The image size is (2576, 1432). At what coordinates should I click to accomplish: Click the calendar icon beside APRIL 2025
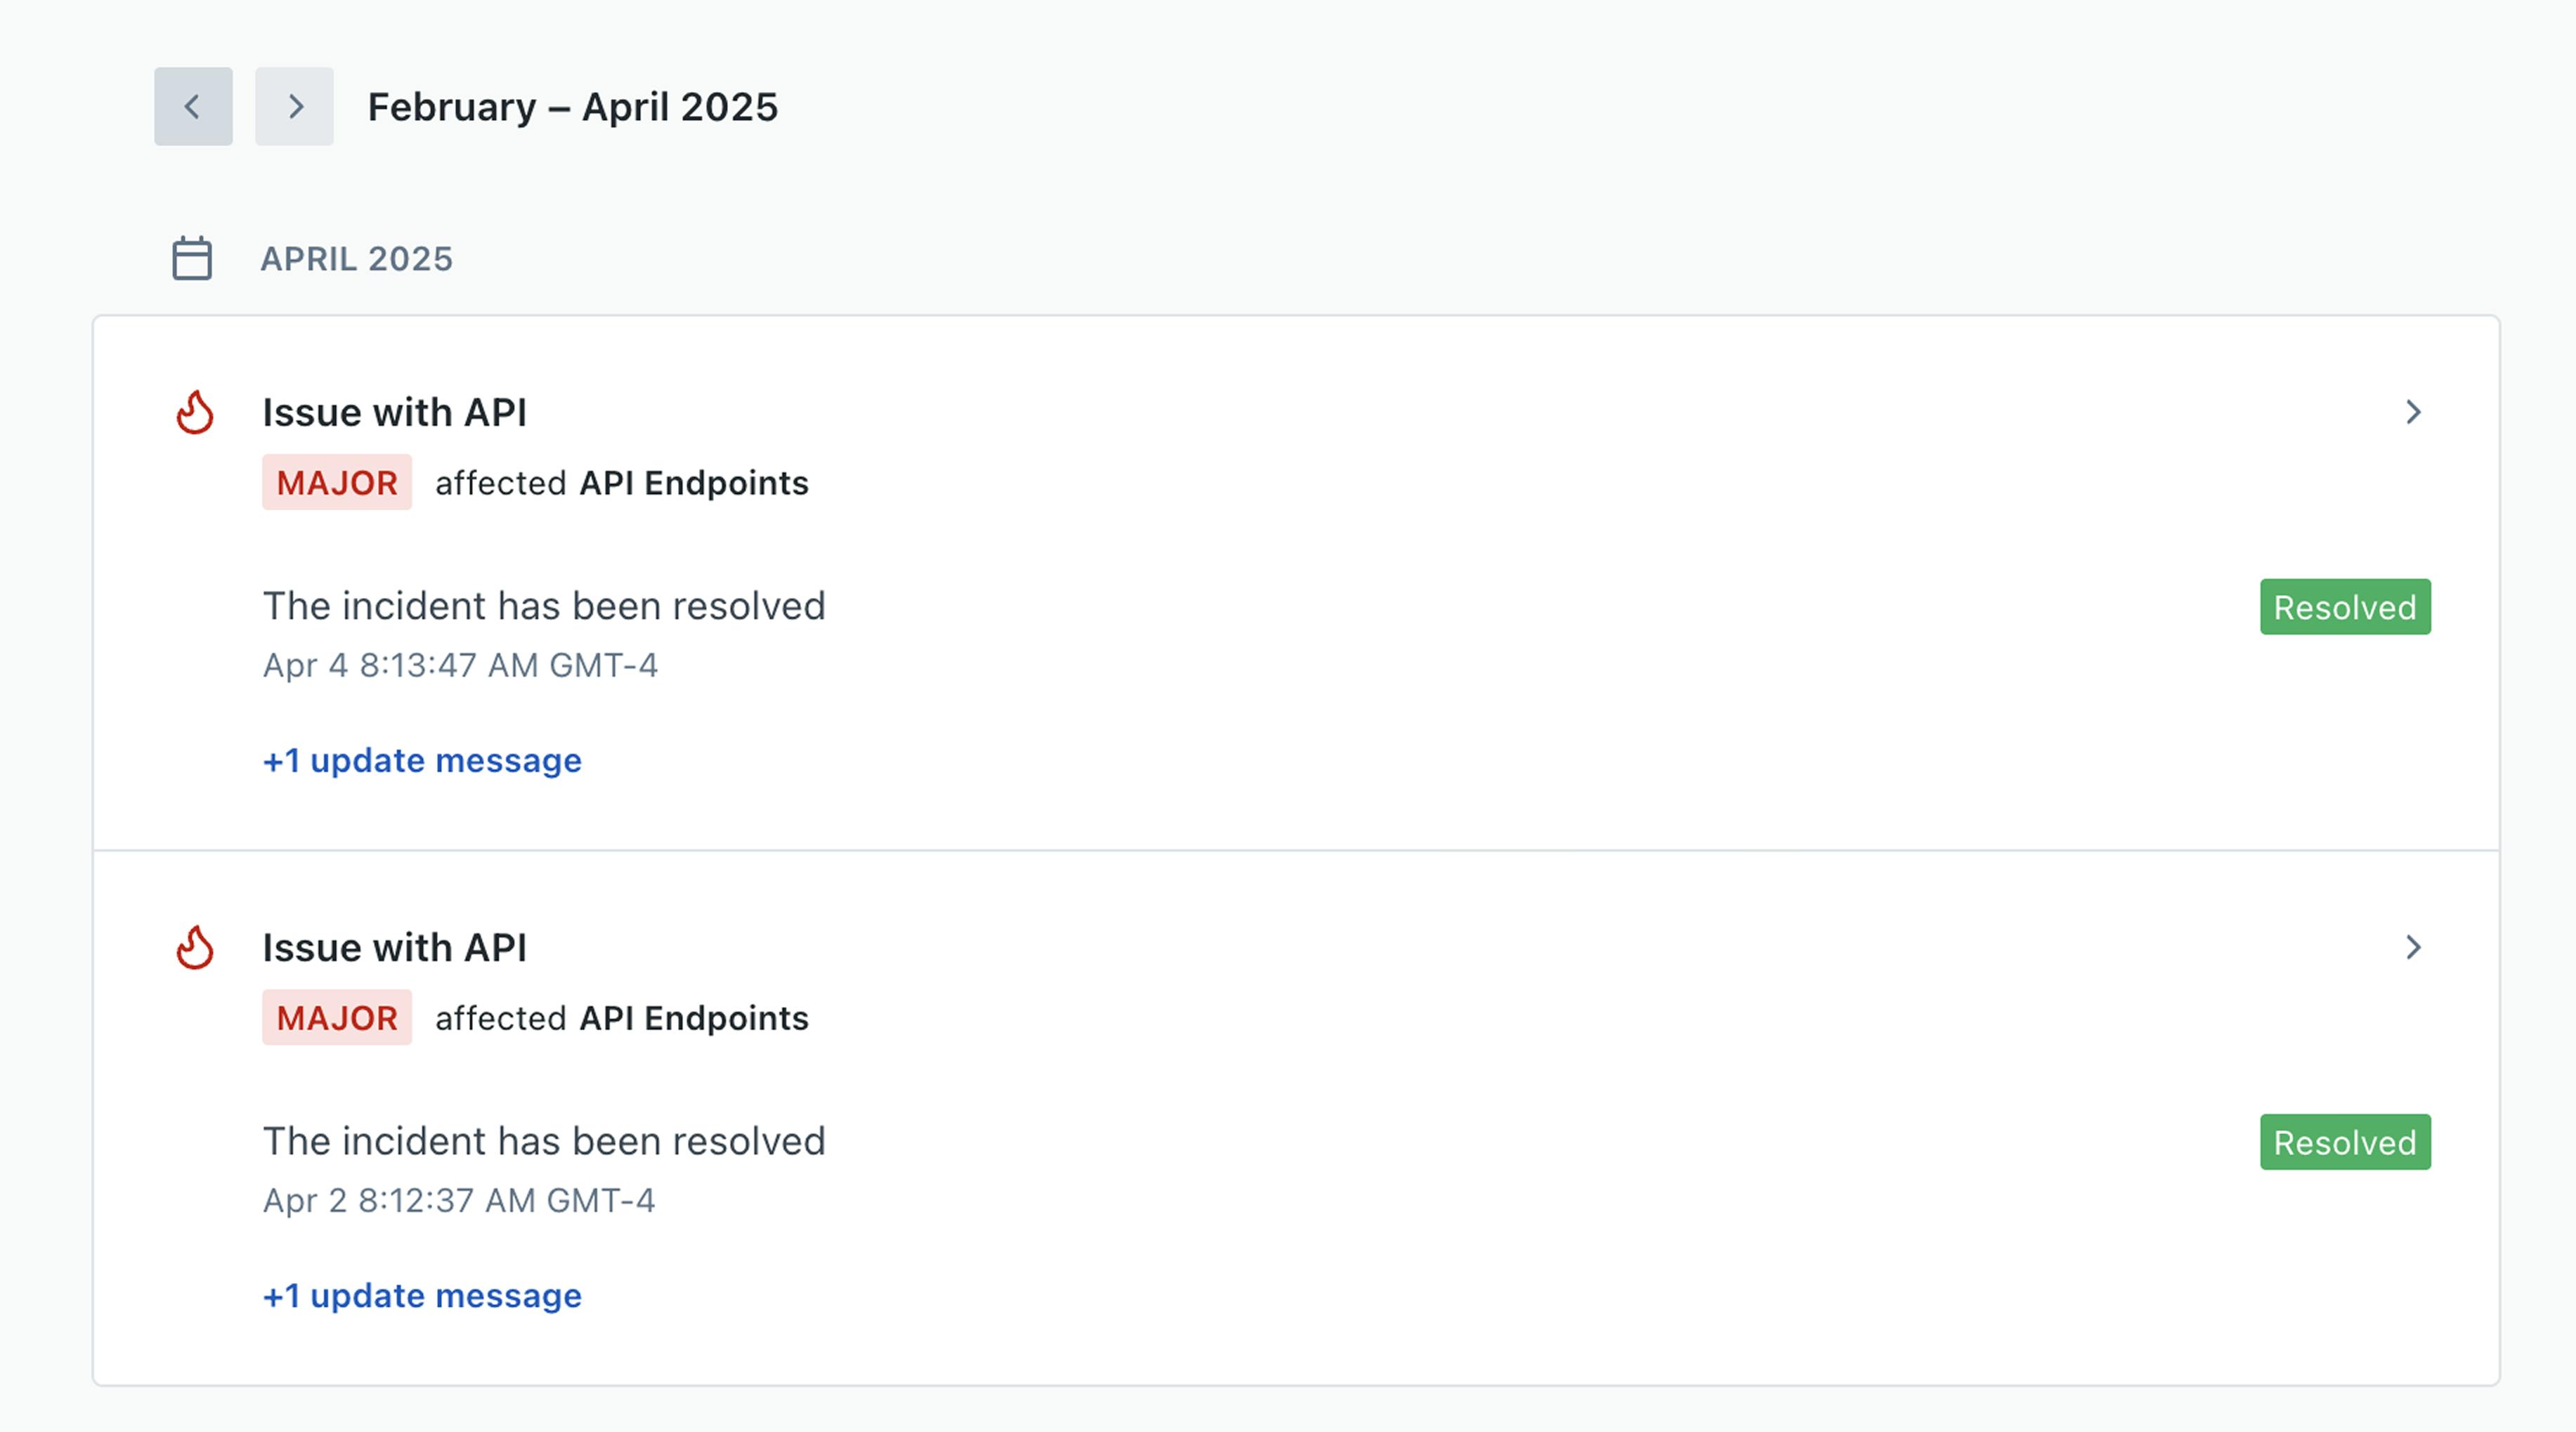(192, 258)
